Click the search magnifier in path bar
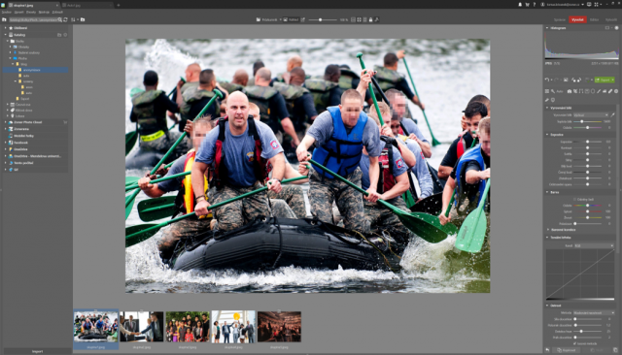This screenshot has width=622, height=355. [x=60, y=19]
